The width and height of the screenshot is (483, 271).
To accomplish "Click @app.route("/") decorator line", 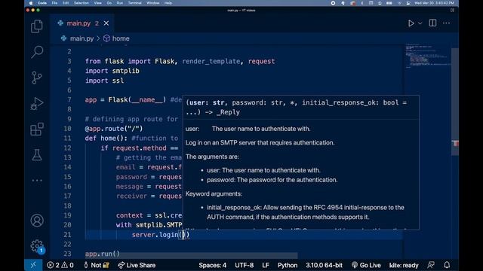I will click(114, 129).
